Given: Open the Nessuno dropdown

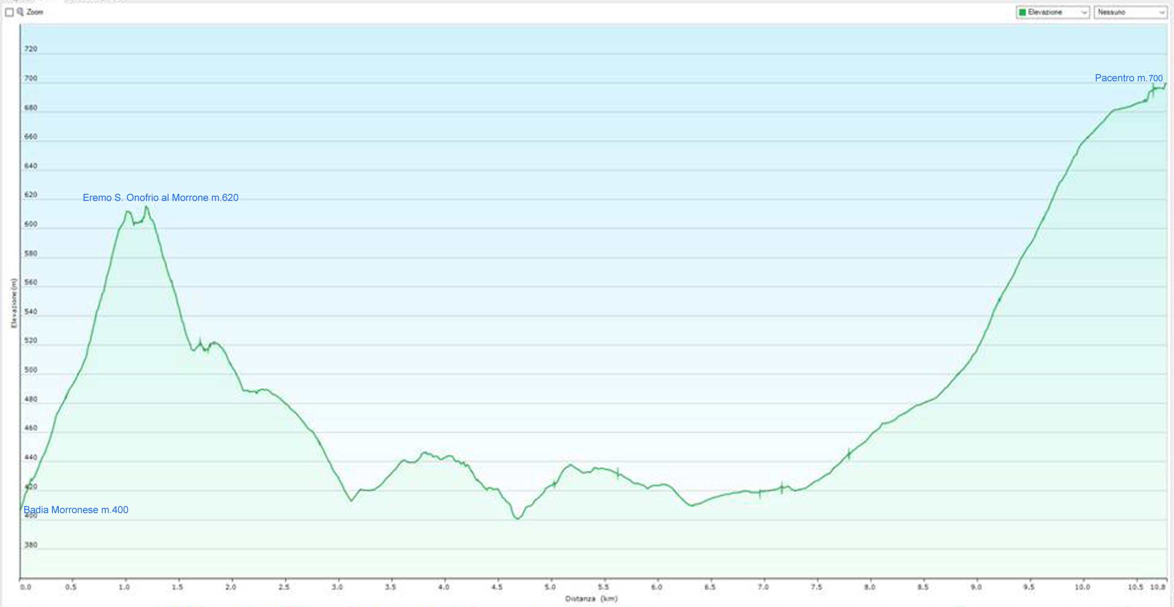Looking at the screenshot, I should point(1130,12).
